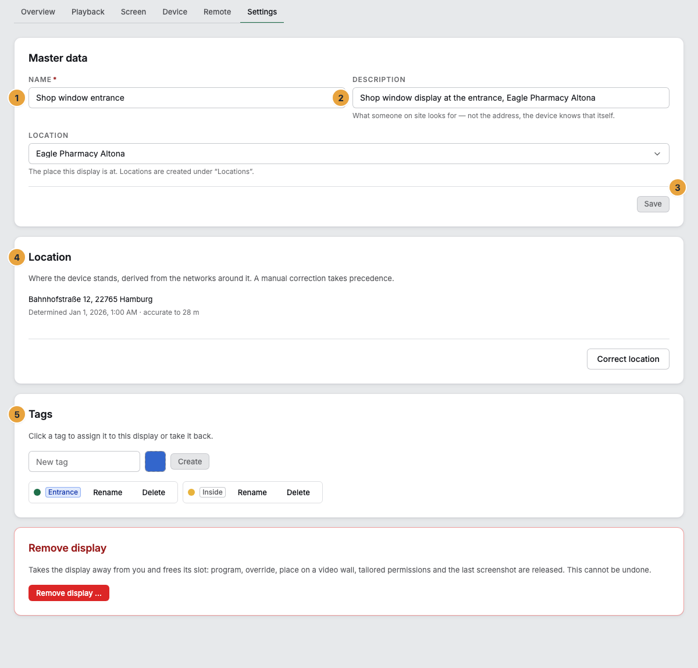This screenshot has height=668, width=698.
Task: Go to the Screen tab
Action: pos(133,12)
